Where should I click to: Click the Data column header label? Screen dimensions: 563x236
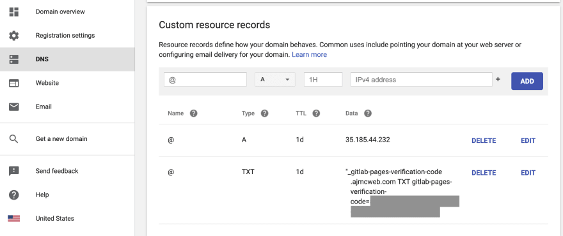[x=351, y=114]
